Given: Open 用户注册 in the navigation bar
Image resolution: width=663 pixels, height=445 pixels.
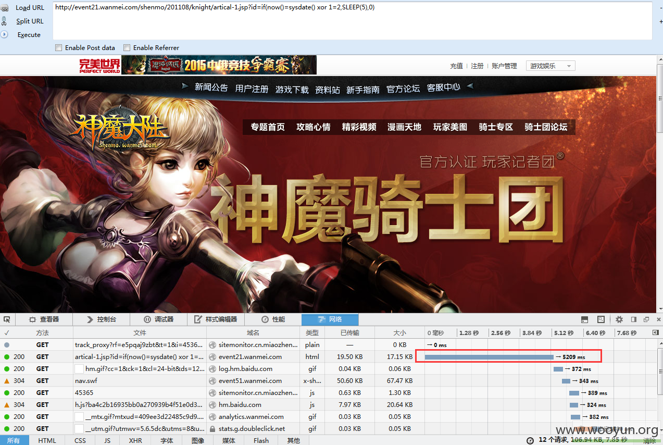Looking at the screenshot, I should click(252, 89).
